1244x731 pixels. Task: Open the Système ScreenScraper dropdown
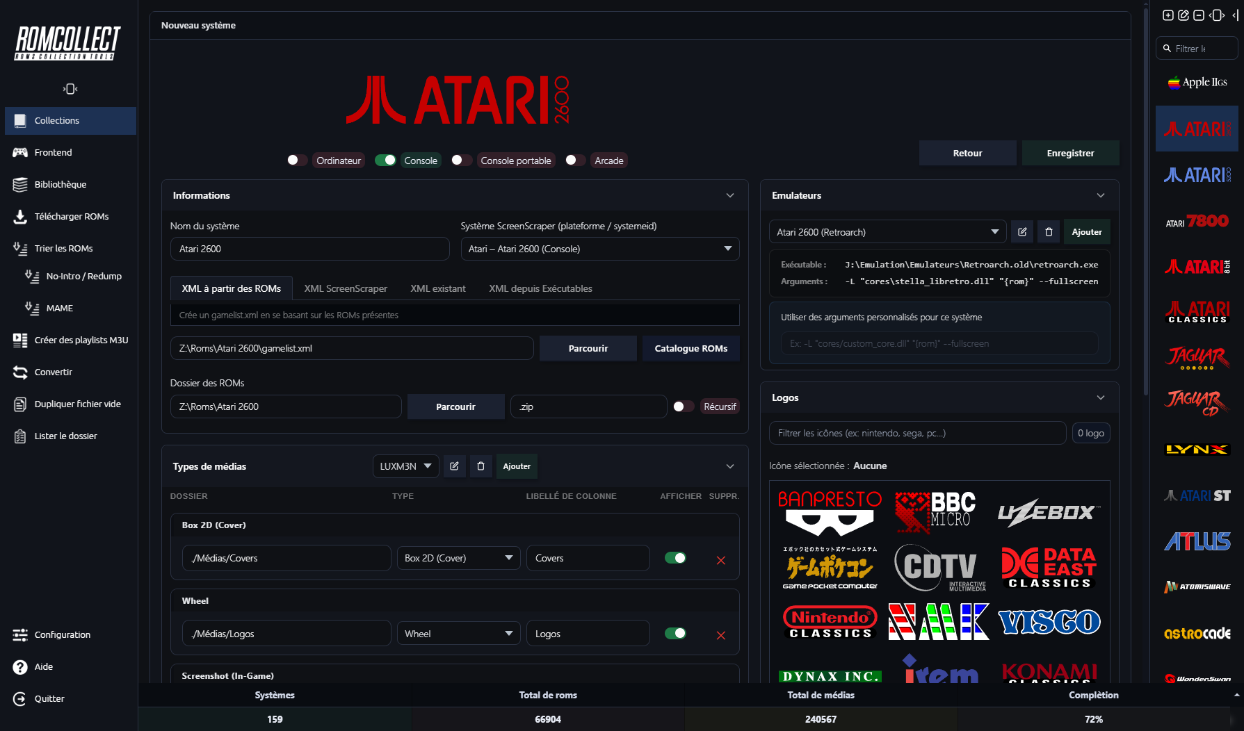(x=599, y=249)
